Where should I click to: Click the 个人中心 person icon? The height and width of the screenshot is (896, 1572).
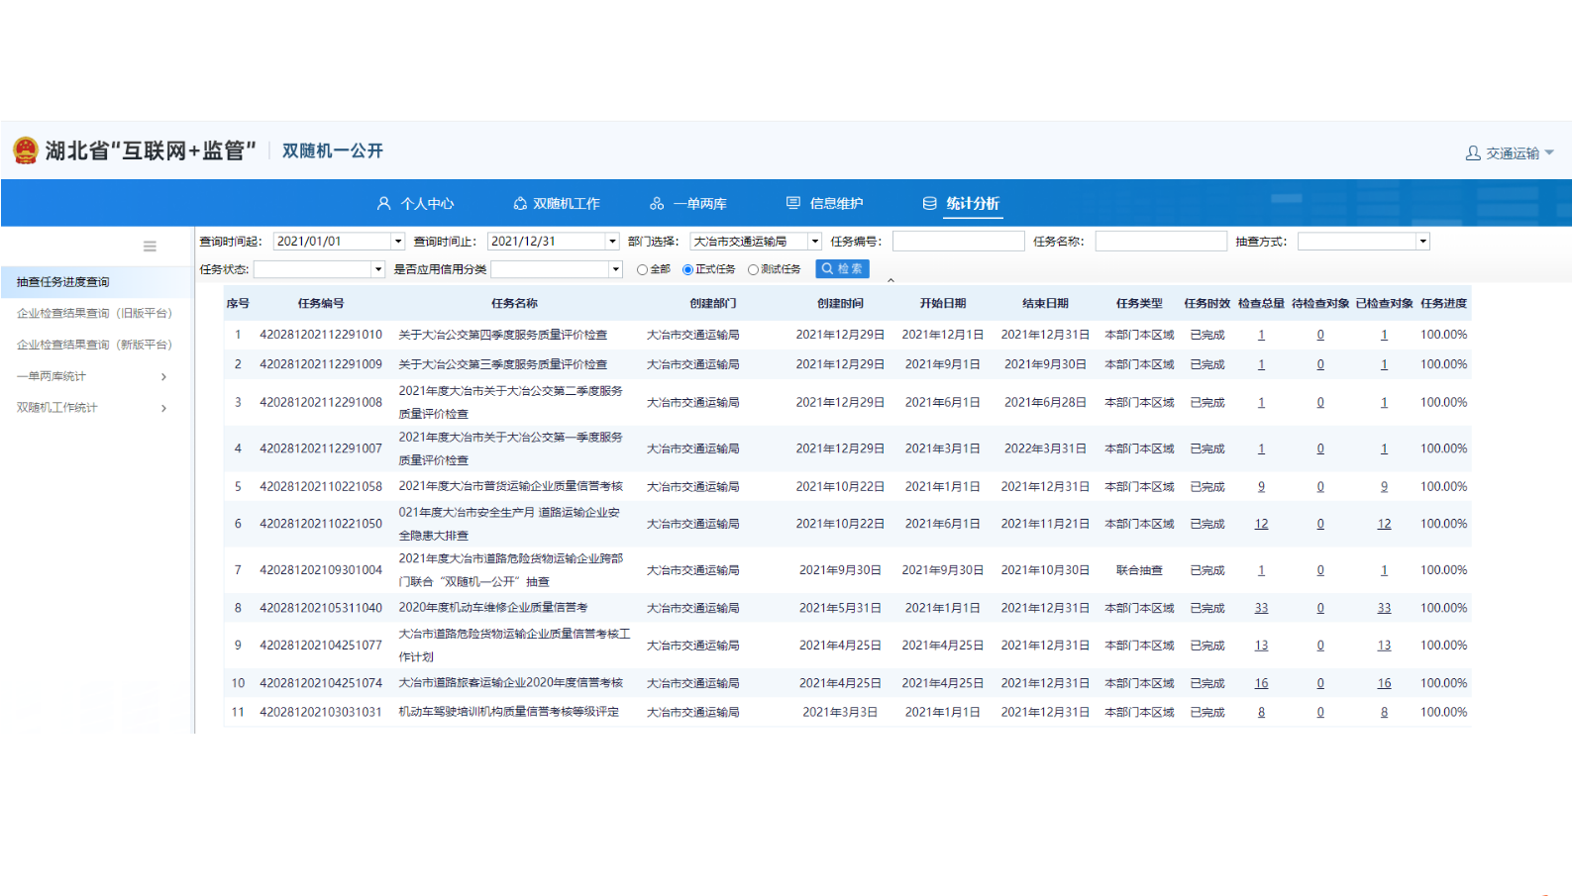(384, 203)
